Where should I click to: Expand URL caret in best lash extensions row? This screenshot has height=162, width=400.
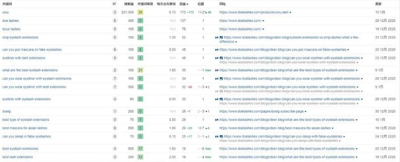pos(357,158)
